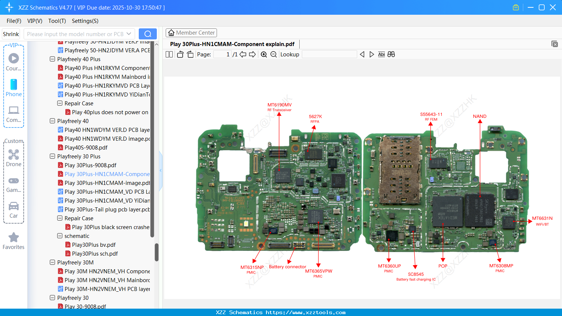The height and width of the screenshot is (316, 562).
Task: Click the file tree vertical scrollbar thumb
Action: (156, 252)
